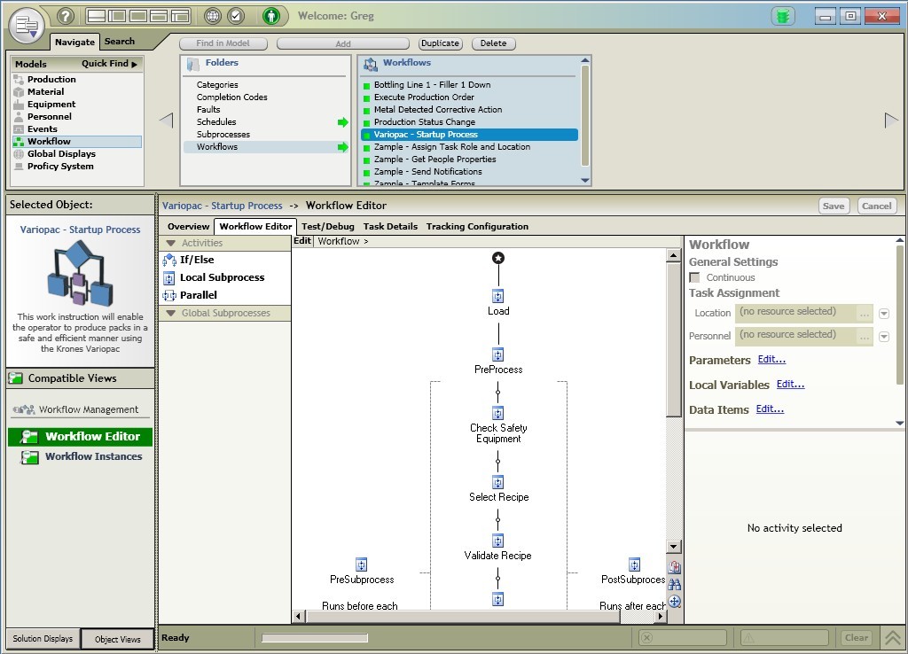This screenshot has width=908, height=654.
Task: Select the fifth layout preset icon
Action: (x=179, y=16)
